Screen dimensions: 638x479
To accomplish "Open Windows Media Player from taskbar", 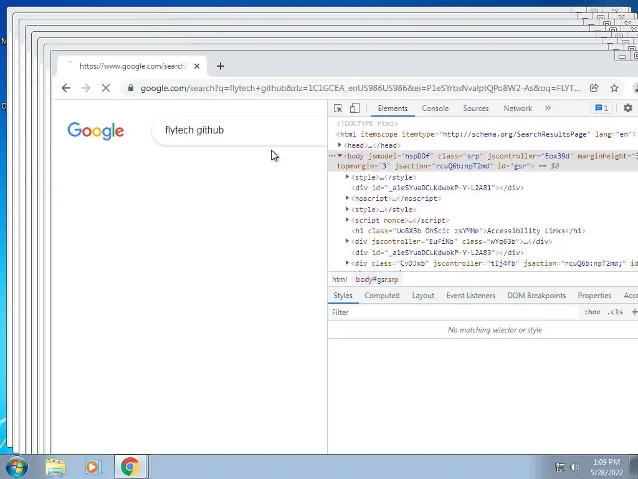I will [93, 467].
